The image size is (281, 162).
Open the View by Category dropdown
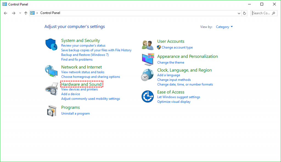pyautogui.click(x=224, y=27)
